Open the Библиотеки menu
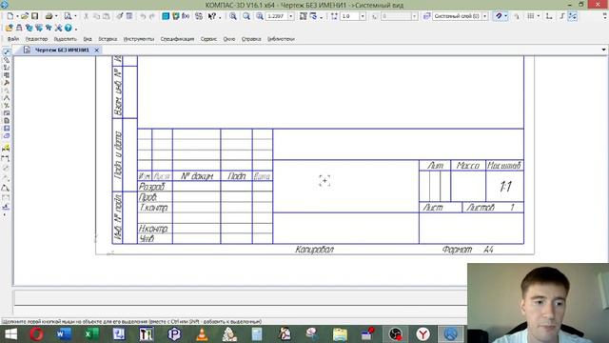The image size is (609, 343). click(x=281, y=39)
